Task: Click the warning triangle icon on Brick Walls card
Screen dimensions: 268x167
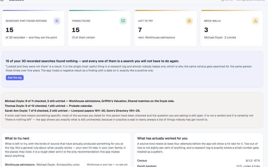Action: click(255, 21)
